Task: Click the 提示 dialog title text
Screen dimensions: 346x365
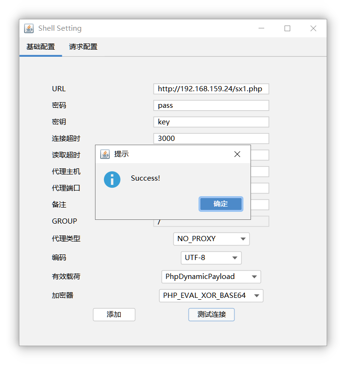Action: (x=121, y=154)
